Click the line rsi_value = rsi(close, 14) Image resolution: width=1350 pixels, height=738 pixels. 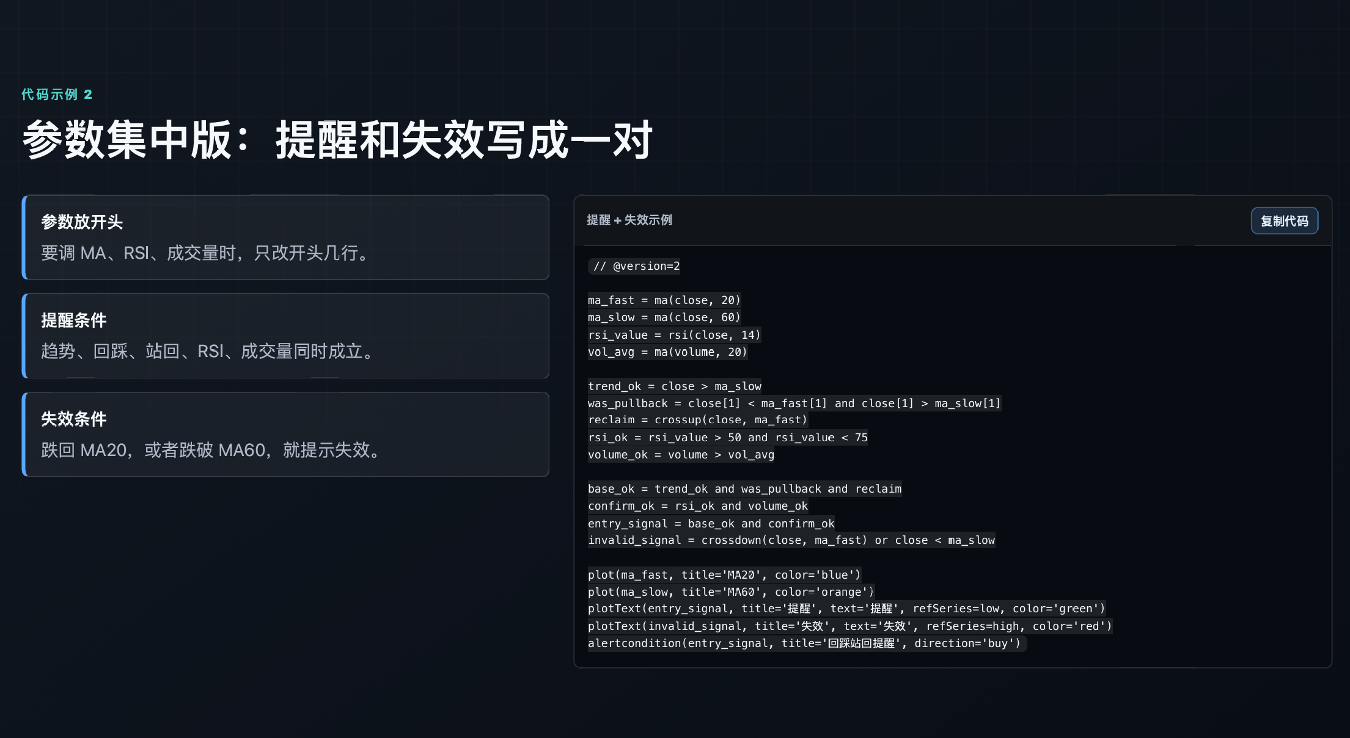(675, 335)
